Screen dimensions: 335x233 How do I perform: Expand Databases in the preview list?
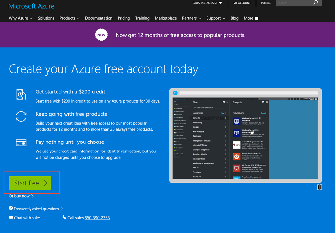click(x=209, y=136)
